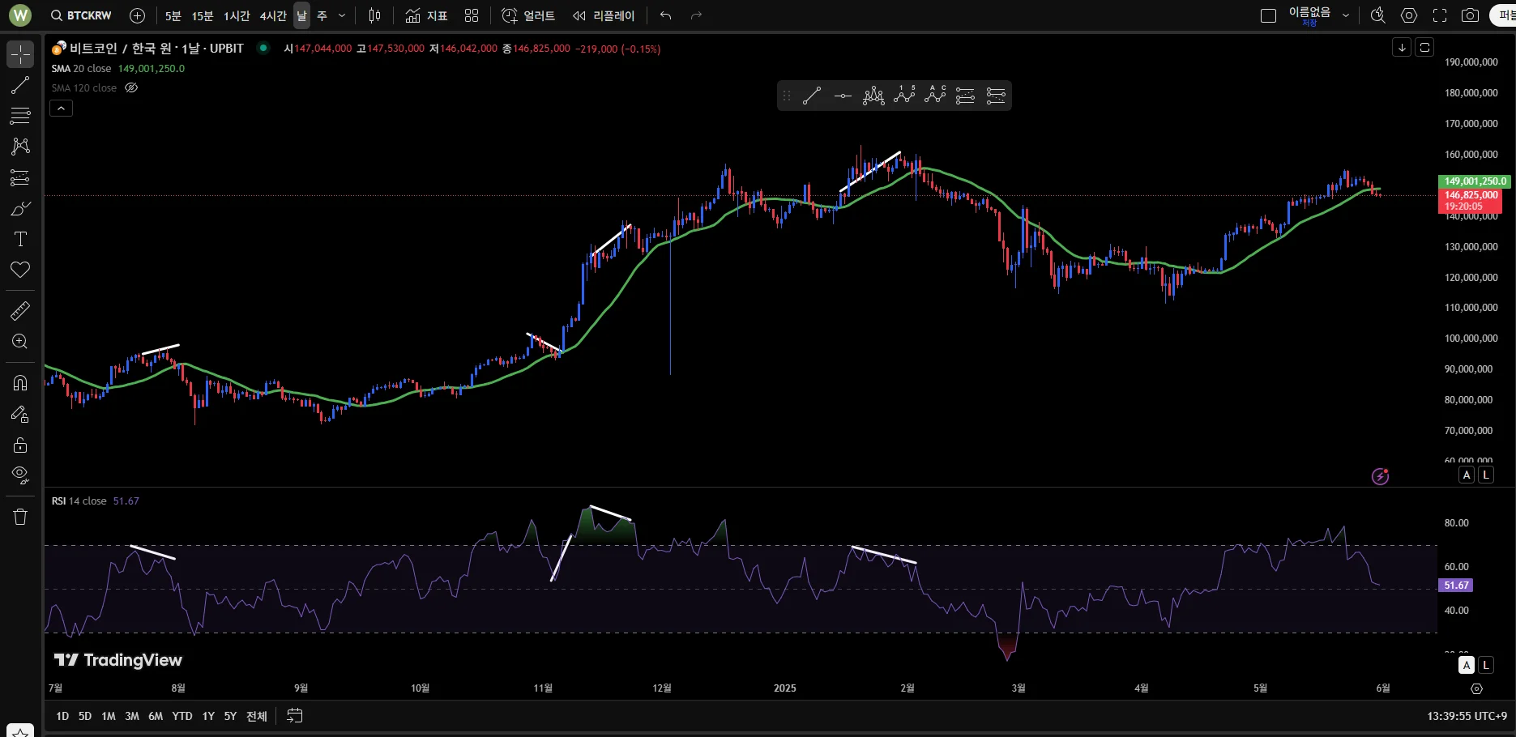
Task: Click the BTCKRW symbol search field
Action: pos(81,15)
